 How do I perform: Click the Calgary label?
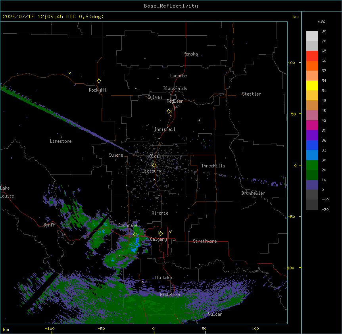point(158,239)
